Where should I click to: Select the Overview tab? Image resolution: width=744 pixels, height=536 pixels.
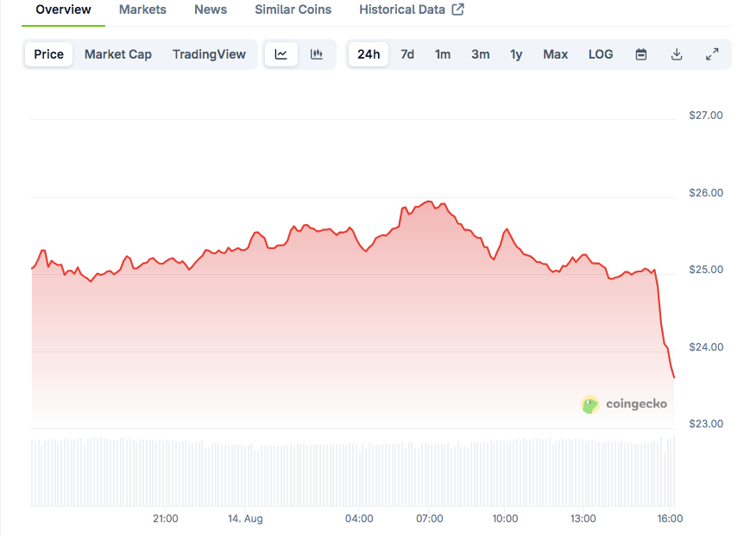coord(63,9)
